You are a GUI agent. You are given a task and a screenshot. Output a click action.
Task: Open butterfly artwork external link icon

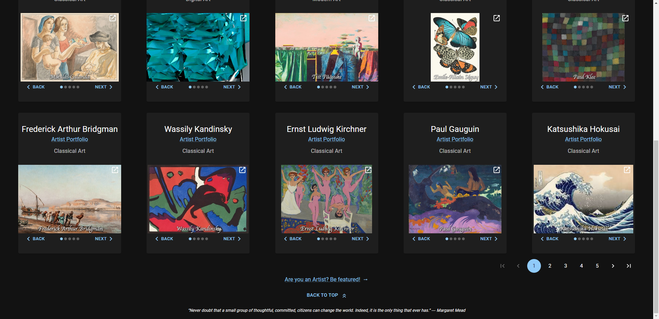(x=497, y=18)
